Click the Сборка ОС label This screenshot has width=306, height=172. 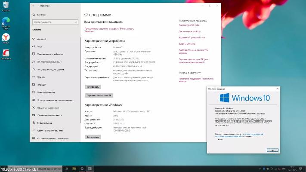(90, 123)
